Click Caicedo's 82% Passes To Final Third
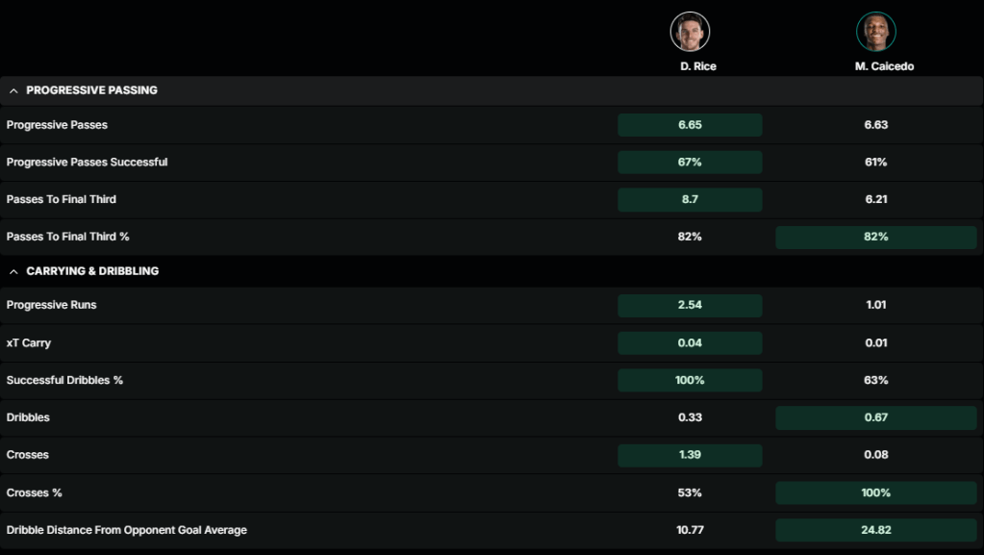Screen dimensions: 984x555 pos(875,237)
